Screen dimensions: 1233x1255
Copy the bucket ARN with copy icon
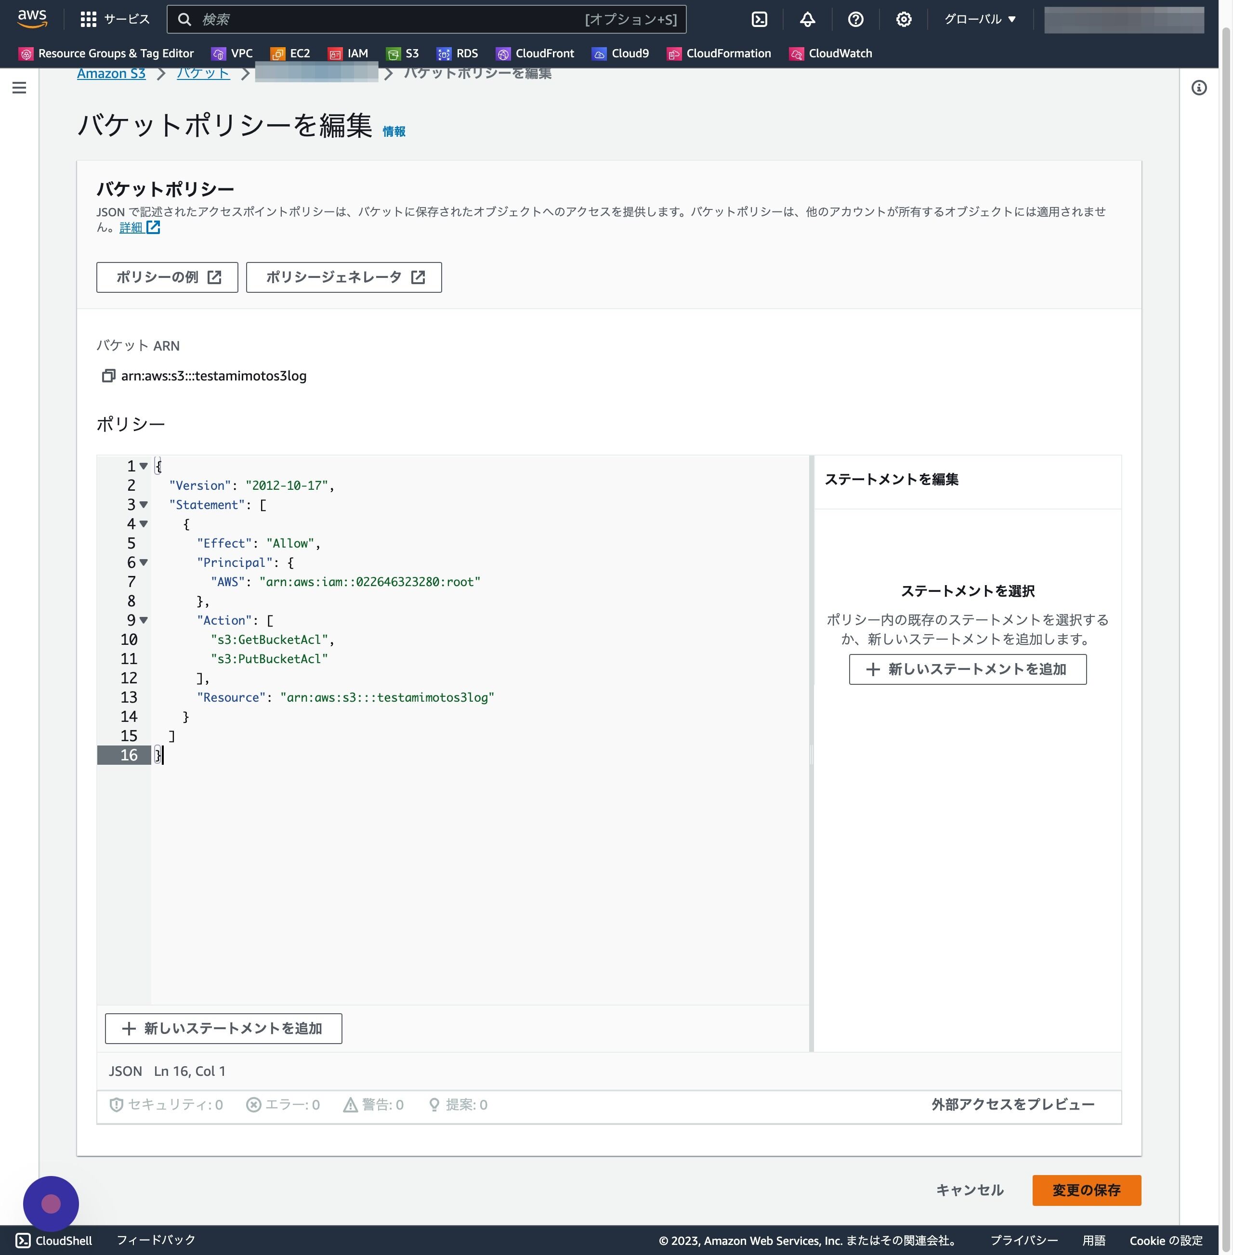point(108,376)
